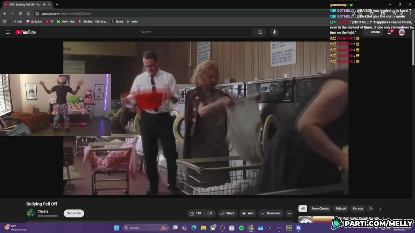Open the X Home bookmark
This screenshot has height=233, width=415.
[x=117, y=22]
